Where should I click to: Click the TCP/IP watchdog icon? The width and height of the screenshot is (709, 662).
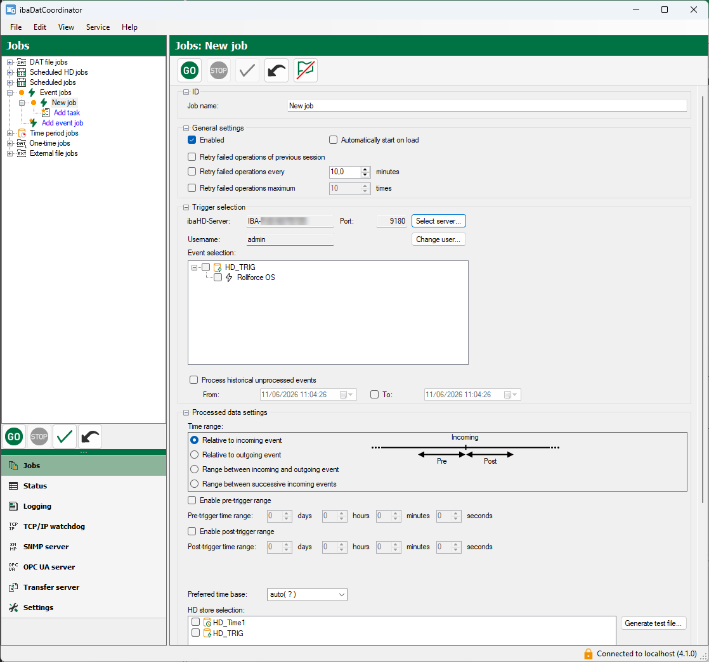pos(13,526)
